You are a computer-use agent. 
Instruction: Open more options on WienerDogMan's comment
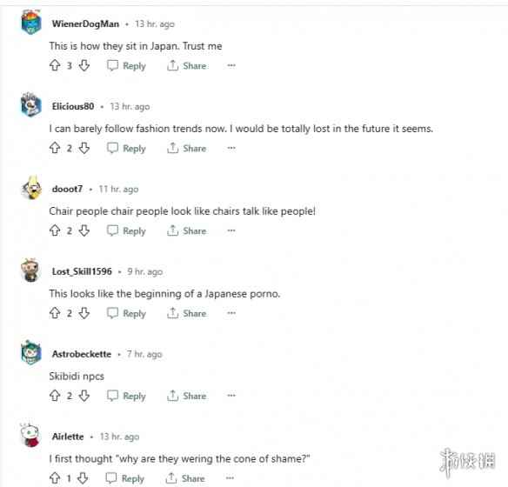[x=231, y=65]
